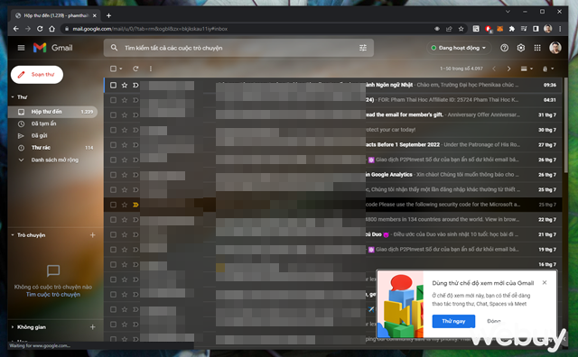Image resolution: width=578 pixels, height=357 pixels.
Task: Click the search magnifier icon
Action: 115,48
